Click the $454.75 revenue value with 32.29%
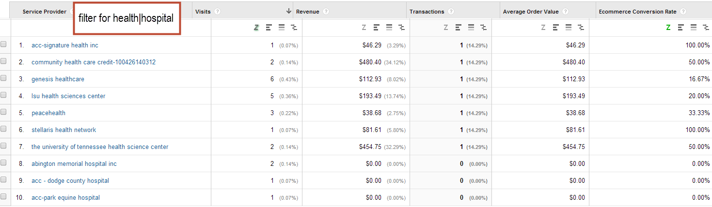712x207 pixels. point(370,147)
